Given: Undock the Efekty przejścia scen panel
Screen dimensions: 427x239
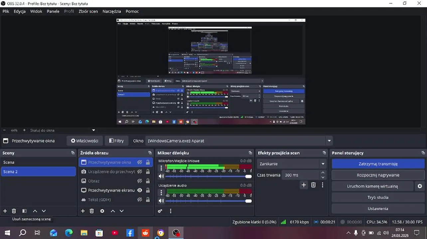Looking at the screenshot, I should [324, 153].
